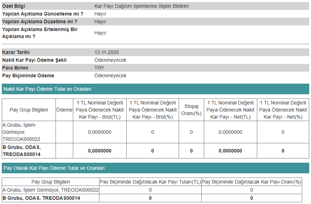Viewport: 311px width, 204px height.
Task: Click "Ödenmeyecek" for Pay Biçiminde Ödeme
Action: (x=110, y=76)
